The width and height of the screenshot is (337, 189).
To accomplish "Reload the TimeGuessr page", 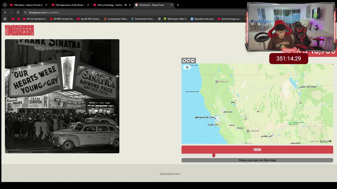I will [18, 12].
